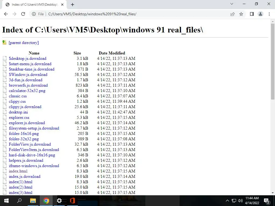
Task: Open 3d-fun.js.download file
Action: 26,80
